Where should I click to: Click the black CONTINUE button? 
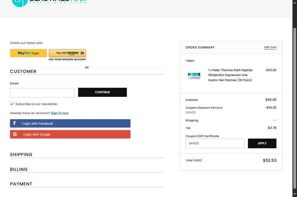tap(102, 92)
